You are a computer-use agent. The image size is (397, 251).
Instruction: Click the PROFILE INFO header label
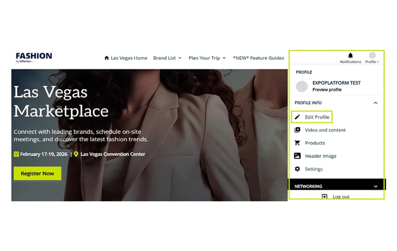(308, 103)
